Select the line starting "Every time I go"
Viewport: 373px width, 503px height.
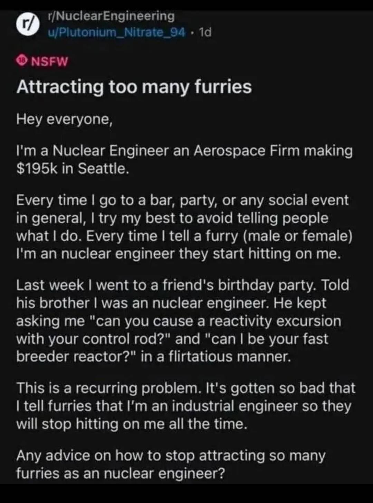pos(183,201)
